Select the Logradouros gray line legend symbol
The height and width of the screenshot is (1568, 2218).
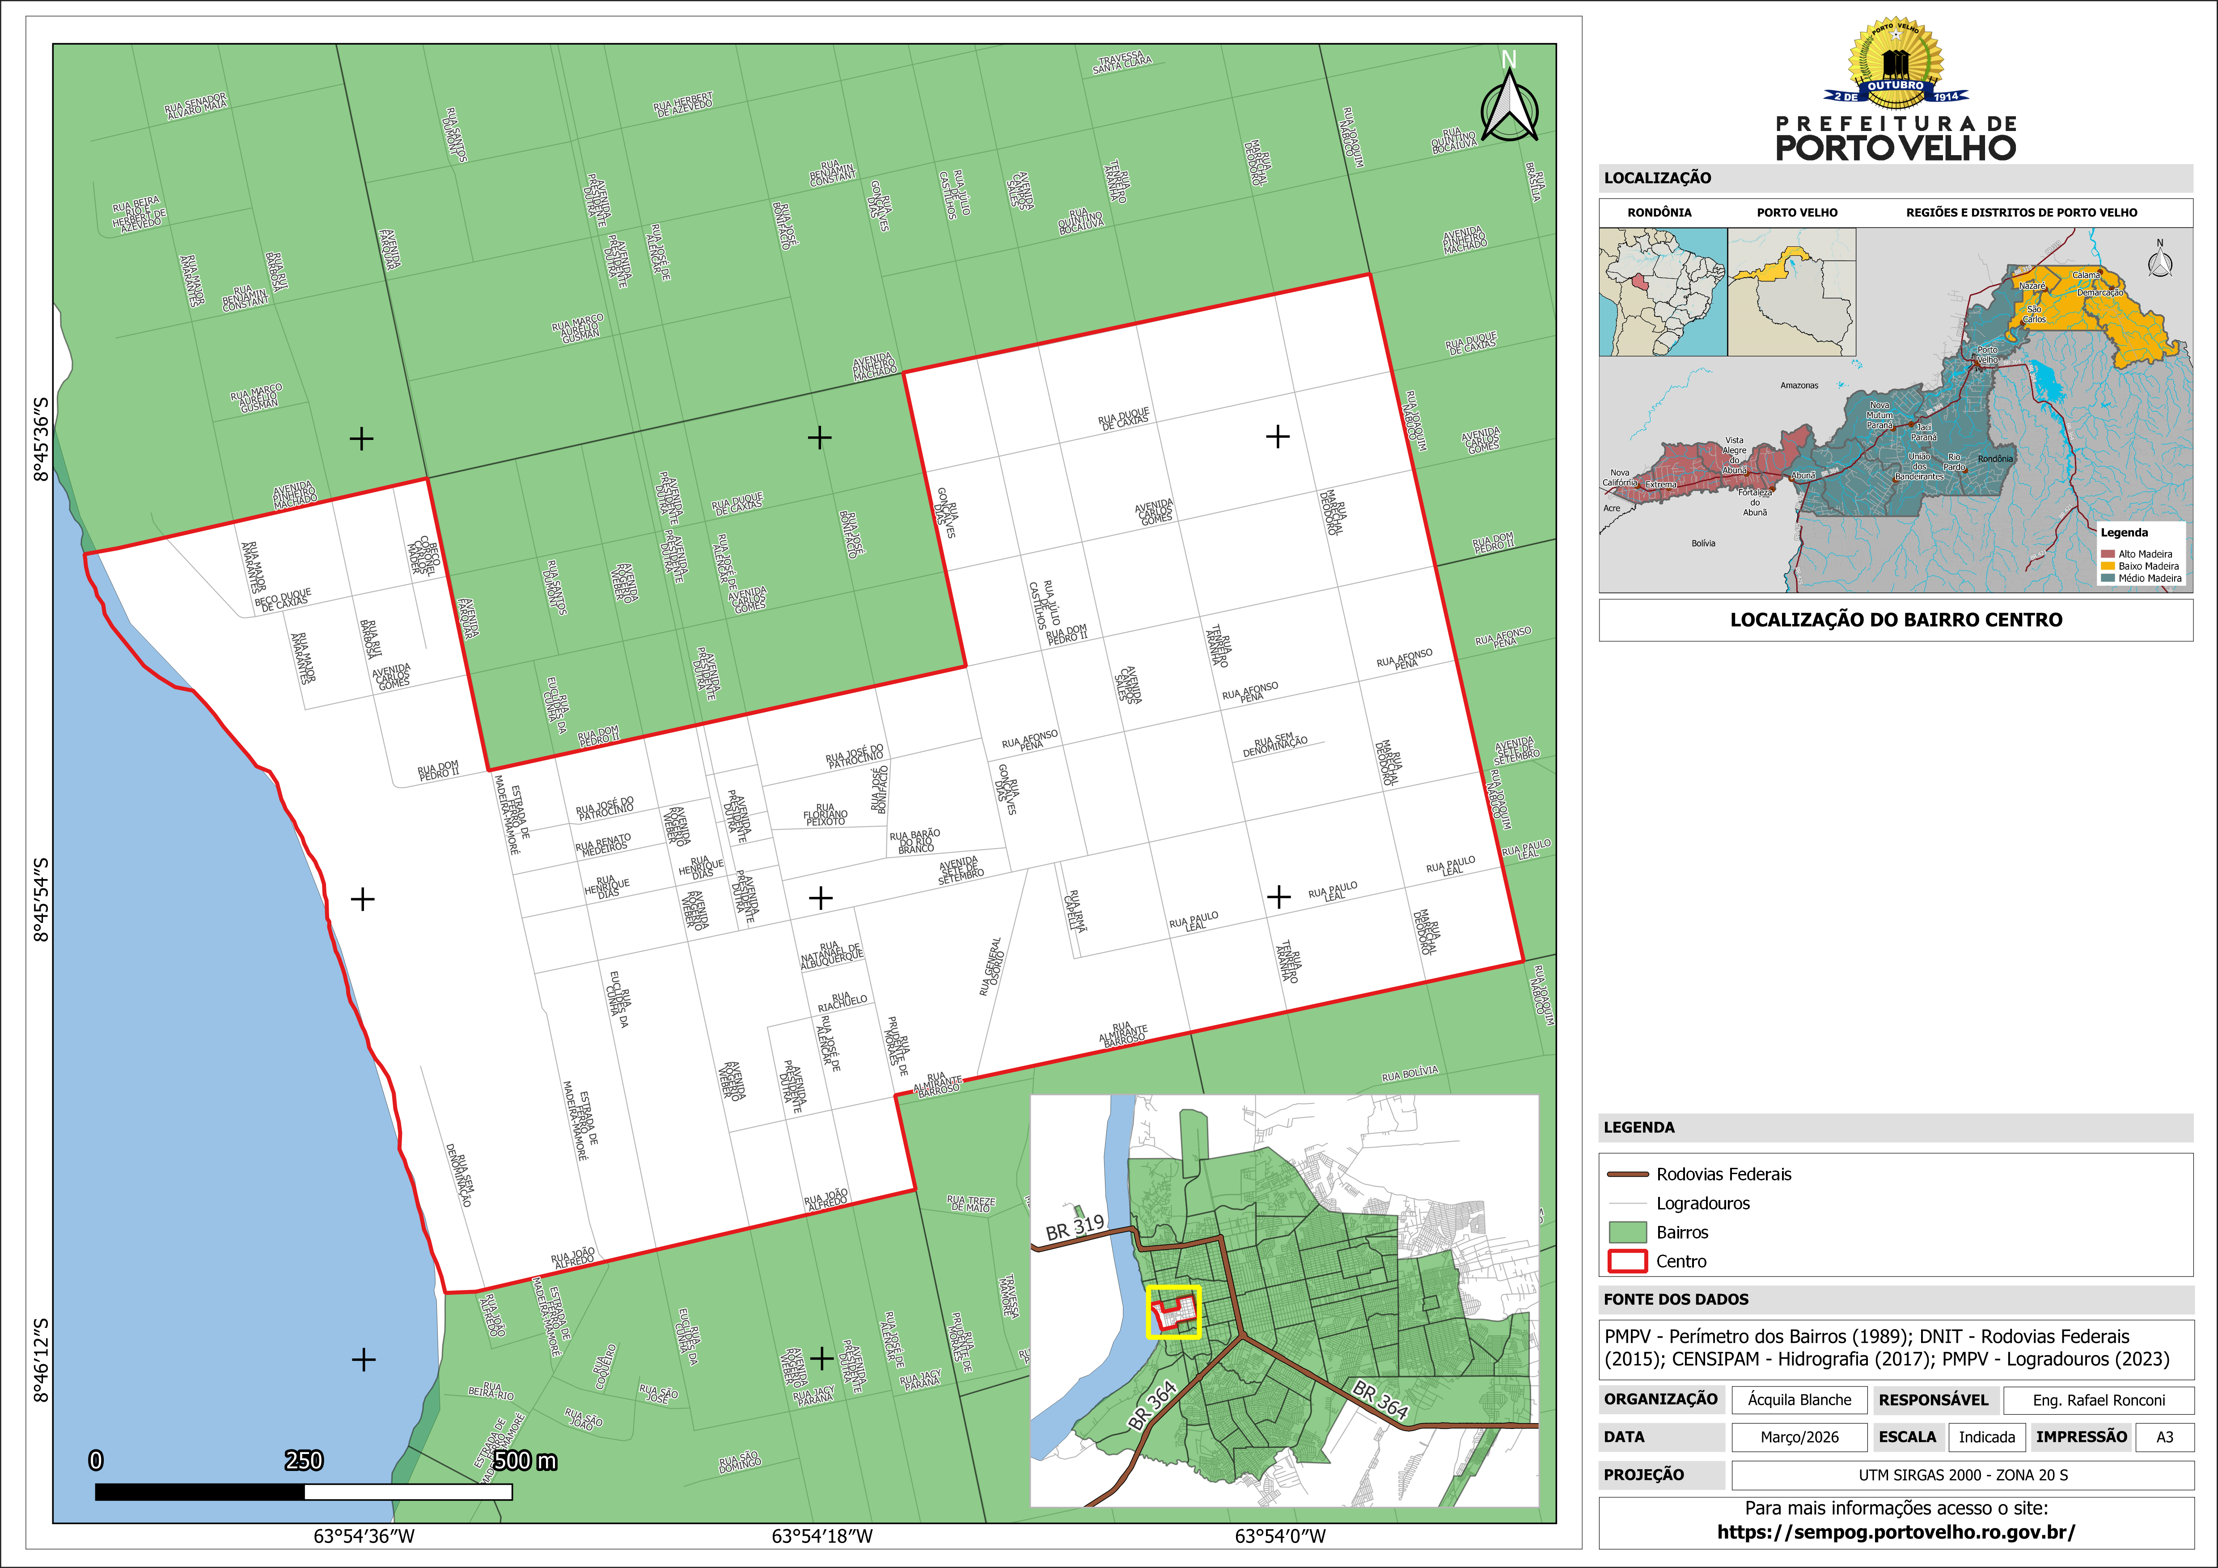pos(1627,1204)
